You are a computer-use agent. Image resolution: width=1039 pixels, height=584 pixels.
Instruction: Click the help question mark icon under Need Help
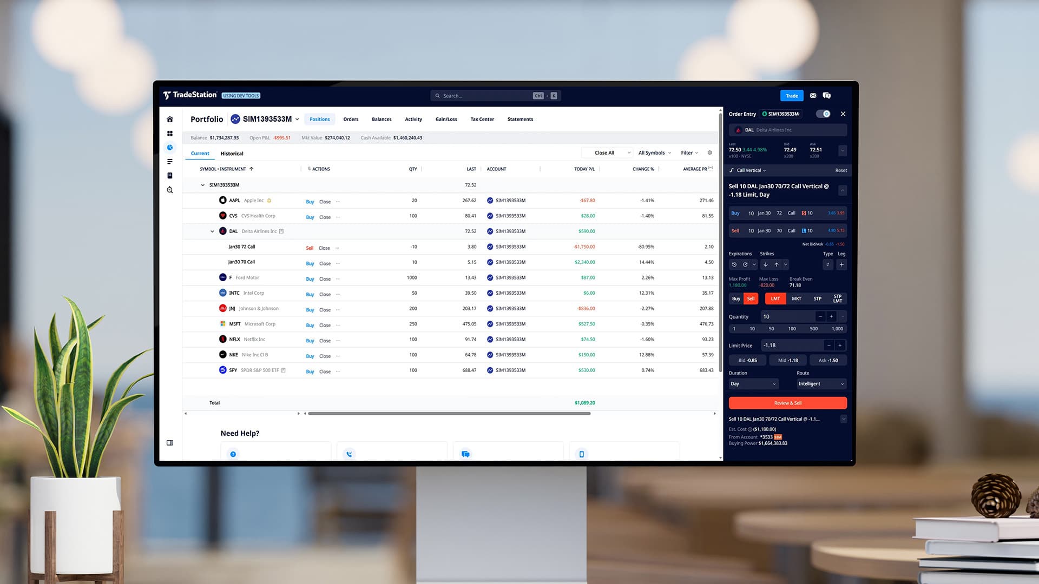[233, 454]
